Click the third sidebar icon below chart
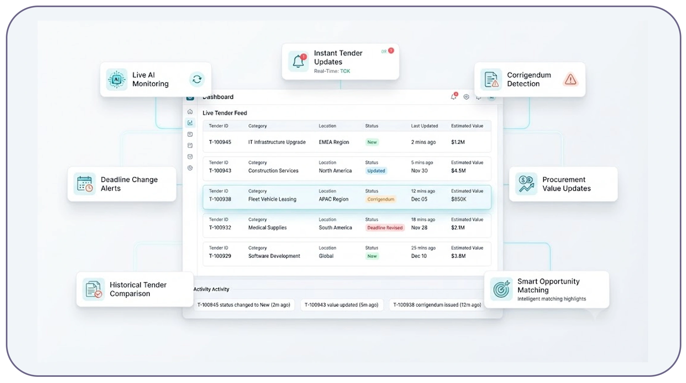This screenshot has height=383, width=686. pyautogui.click(x=190, y=134)
